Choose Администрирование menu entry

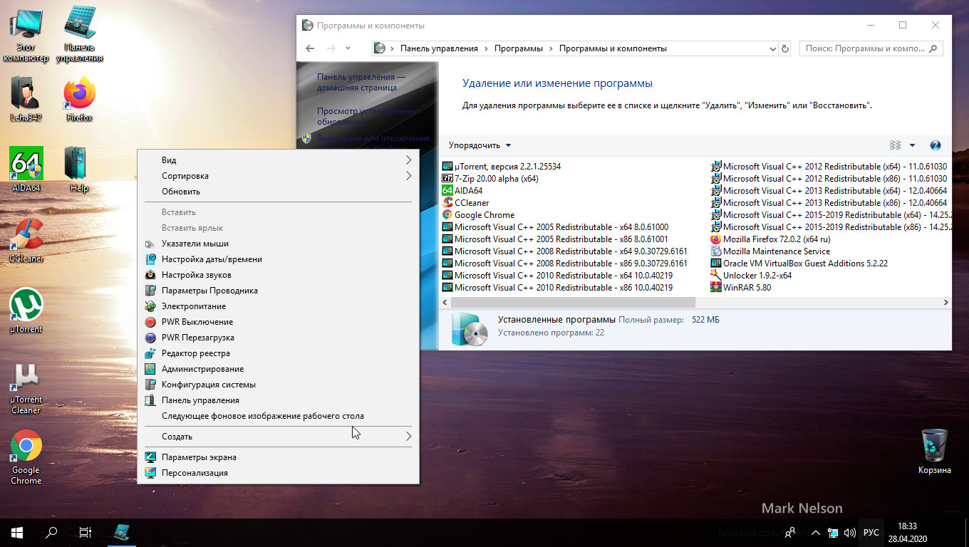278,369
